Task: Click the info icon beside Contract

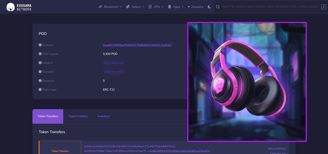Action: point(40,45)
